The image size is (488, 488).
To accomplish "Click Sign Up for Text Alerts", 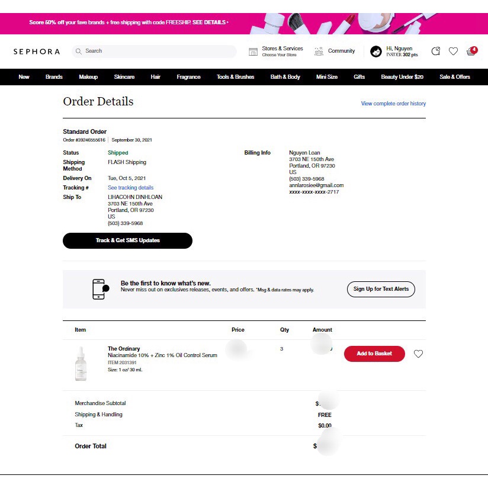I will [381, 289].
